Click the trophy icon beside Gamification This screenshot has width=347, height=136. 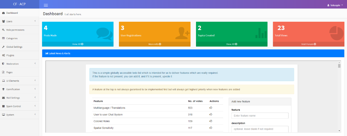3,89
